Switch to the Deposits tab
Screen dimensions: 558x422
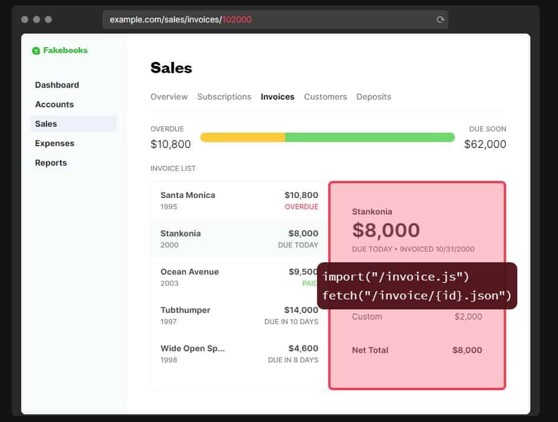[x=374, y=97]
